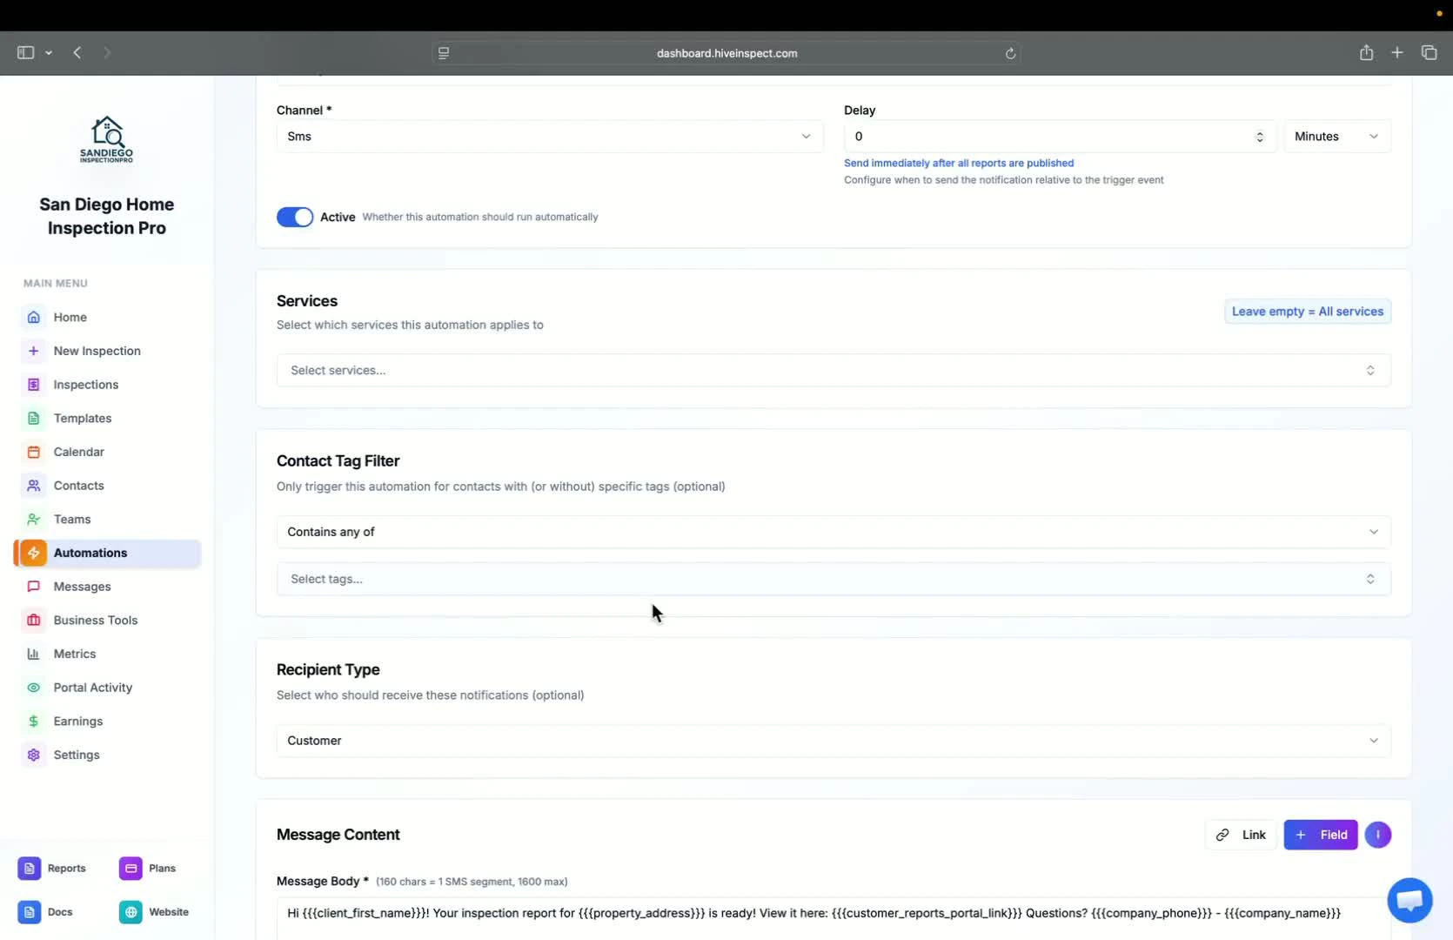
Task: Click the Reports icon at bottom left
Action: point(29,868)
